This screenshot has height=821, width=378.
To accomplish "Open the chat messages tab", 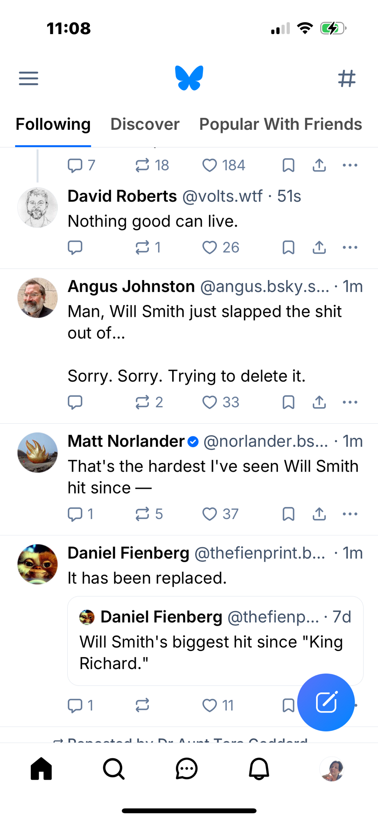I will (x=187, y=768).
